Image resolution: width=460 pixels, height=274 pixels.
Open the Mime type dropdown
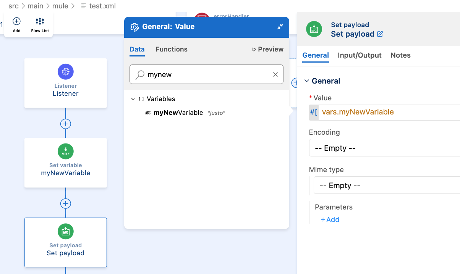(x=384, y=185)
